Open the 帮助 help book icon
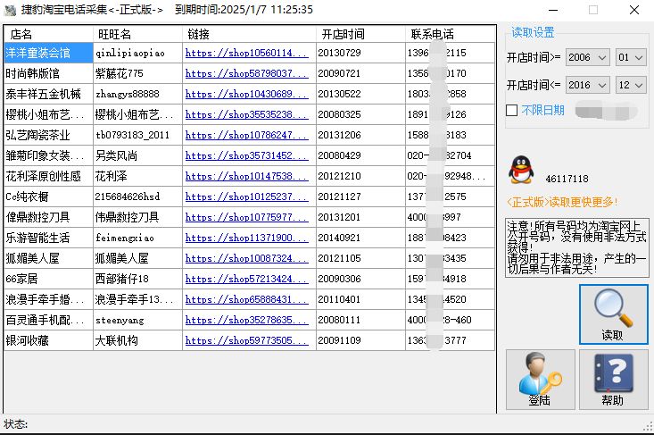654x435 pixels. click(613, 378)
